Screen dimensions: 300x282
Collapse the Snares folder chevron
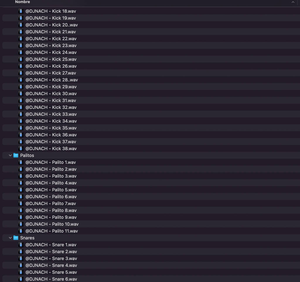coord(10,238)
